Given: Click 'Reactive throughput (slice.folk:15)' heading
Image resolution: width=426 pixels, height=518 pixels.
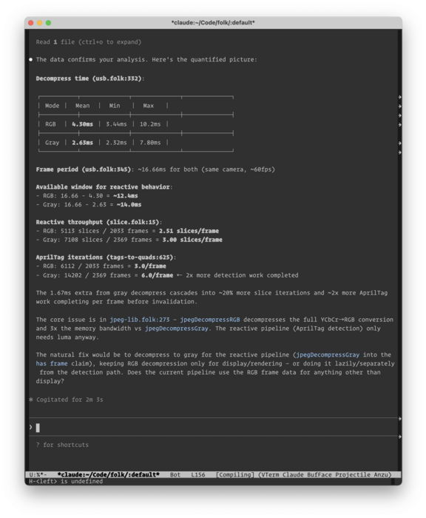Looking at the screenshot, I should tap(98, 222).
